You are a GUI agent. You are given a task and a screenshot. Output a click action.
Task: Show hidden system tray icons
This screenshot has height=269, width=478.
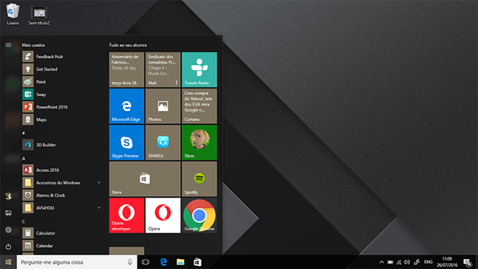coord(381,262)
